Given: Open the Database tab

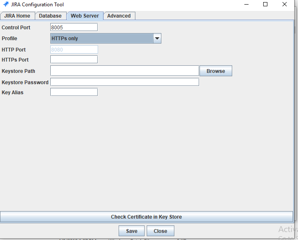Looking at the screenshot, I should 50,16.
